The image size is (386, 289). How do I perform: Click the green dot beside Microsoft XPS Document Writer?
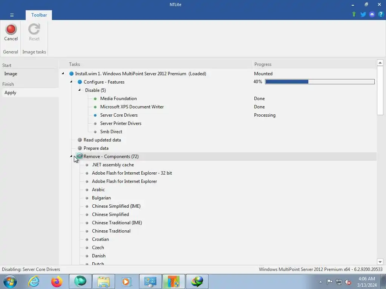coord(95,107)
